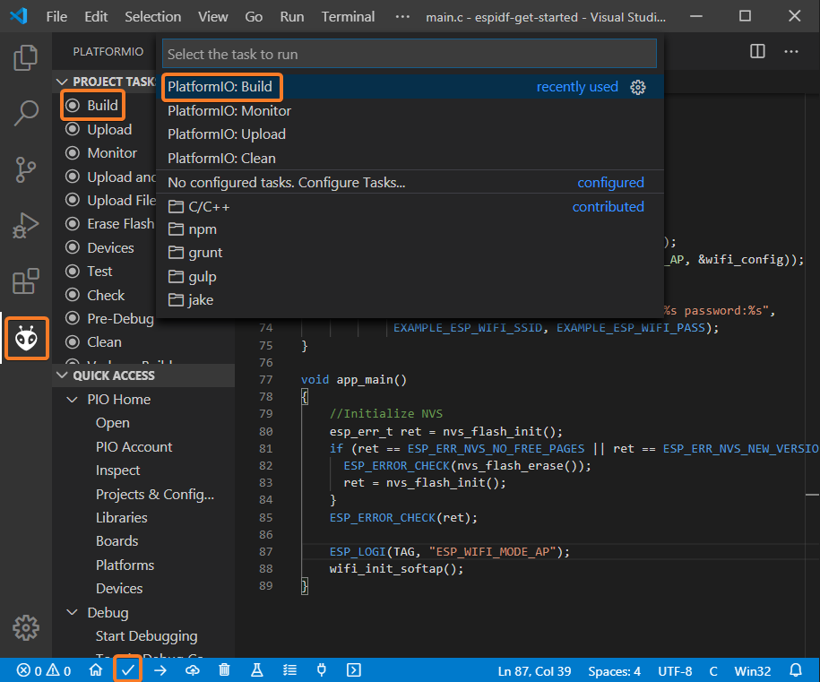820x682 pixels.
Task: Click the PlatformIO Clean trash icon
Action: click(224, 670)
